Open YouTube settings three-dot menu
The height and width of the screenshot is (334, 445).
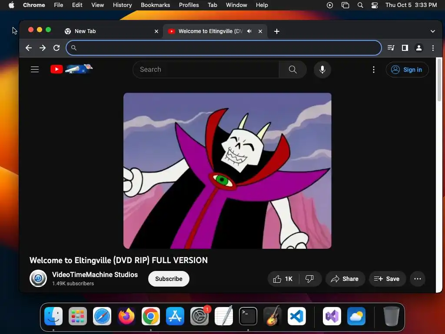pos(373,69)
